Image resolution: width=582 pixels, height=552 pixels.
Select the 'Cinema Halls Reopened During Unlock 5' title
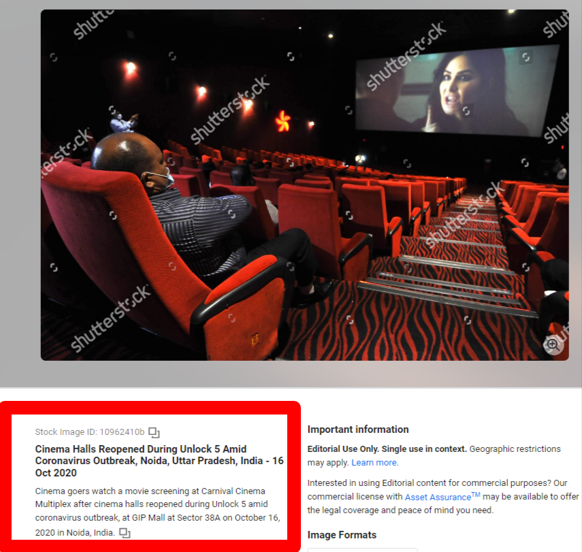159,461
